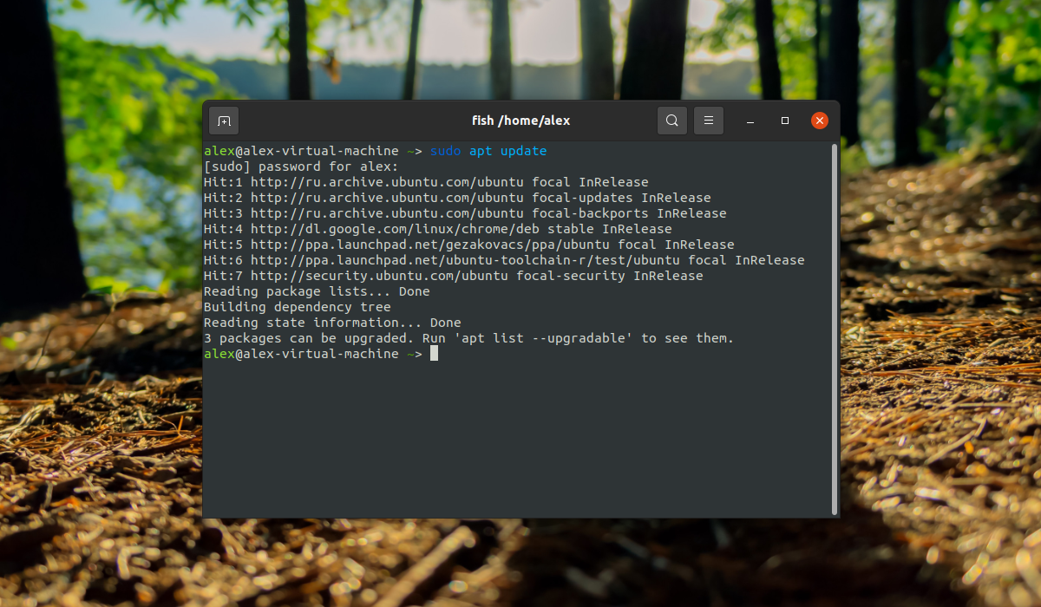Click the ubuntu-toolchain-r test ppa line
Screen dimensions: 1041x607
[504, 260]
